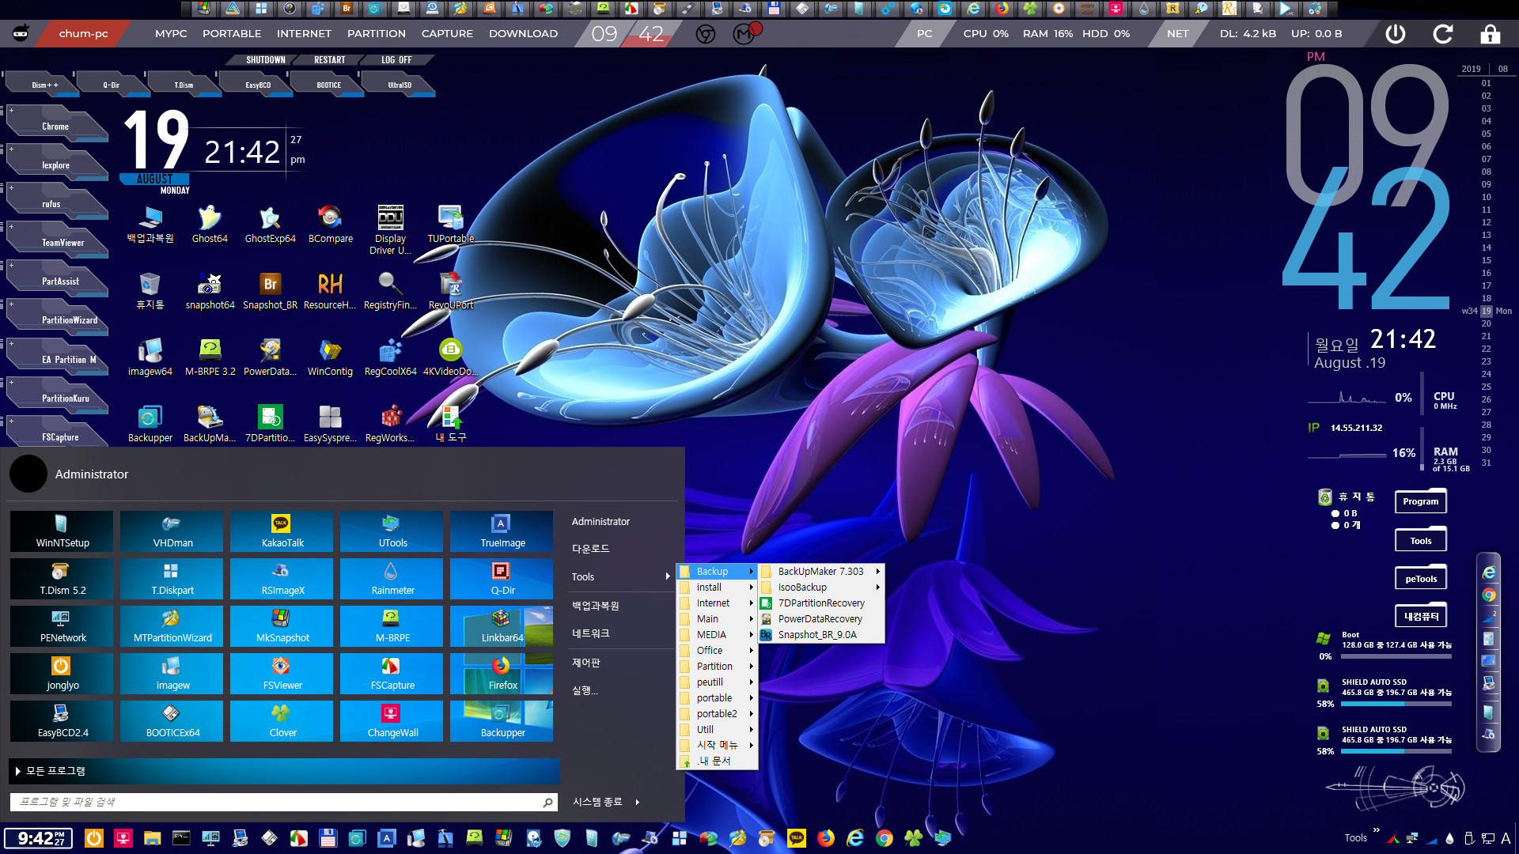The image size is (1519, 854).
Task: Open ResourceHacker desktop icon
Action: coord(330,290)
